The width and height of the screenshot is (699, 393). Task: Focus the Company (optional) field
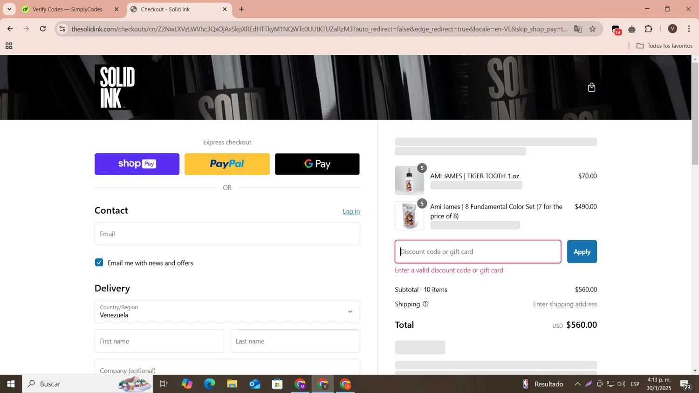[227, 367]
